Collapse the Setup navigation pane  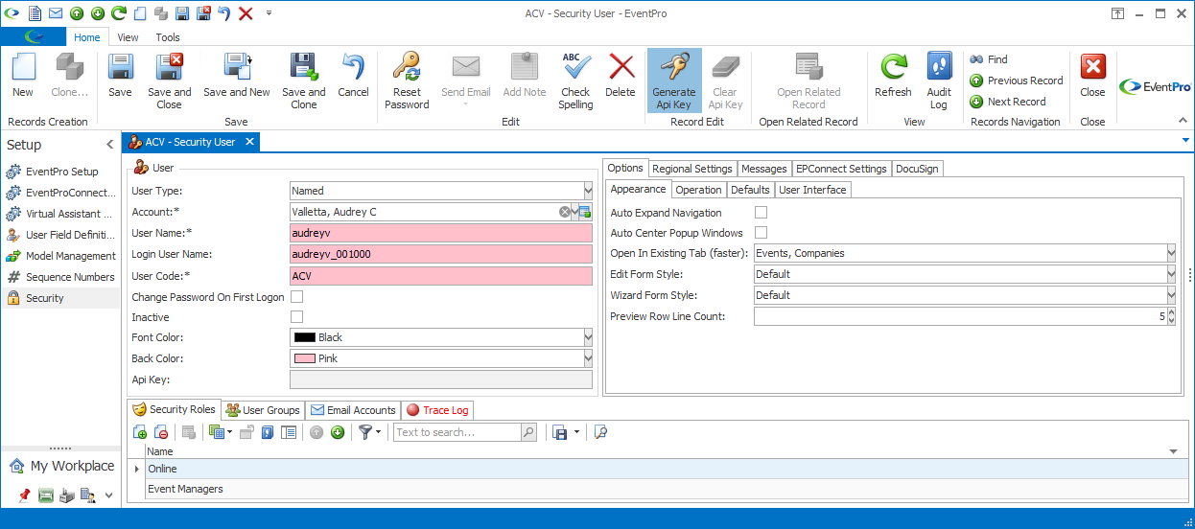coord(109,145)
